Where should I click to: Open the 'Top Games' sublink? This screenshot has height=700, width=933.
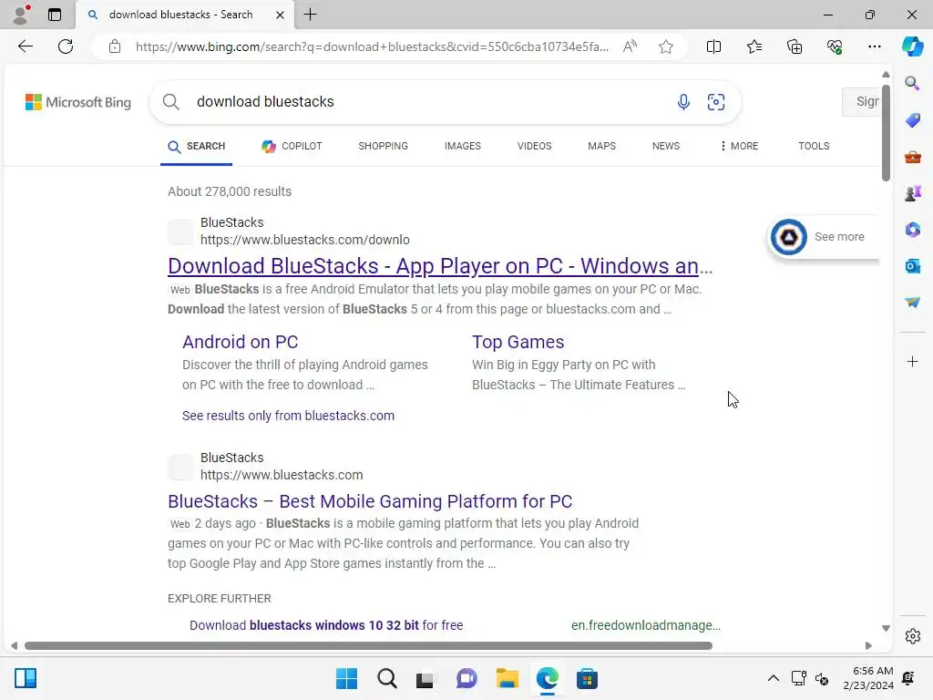click(518, 342)
